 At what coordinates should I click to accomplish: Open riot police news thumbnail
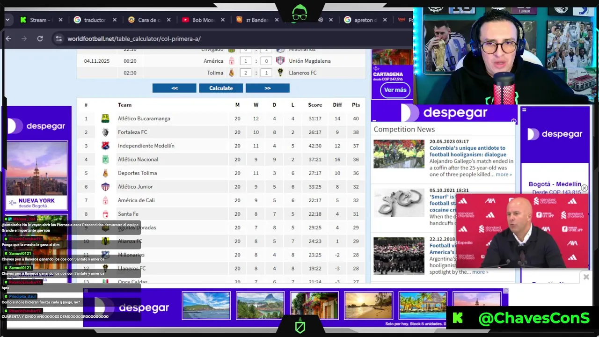pos(399,256)
